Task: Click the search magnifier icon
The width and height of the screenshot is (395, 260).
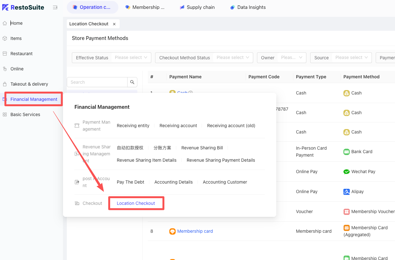Action: [x=132, y=82]
